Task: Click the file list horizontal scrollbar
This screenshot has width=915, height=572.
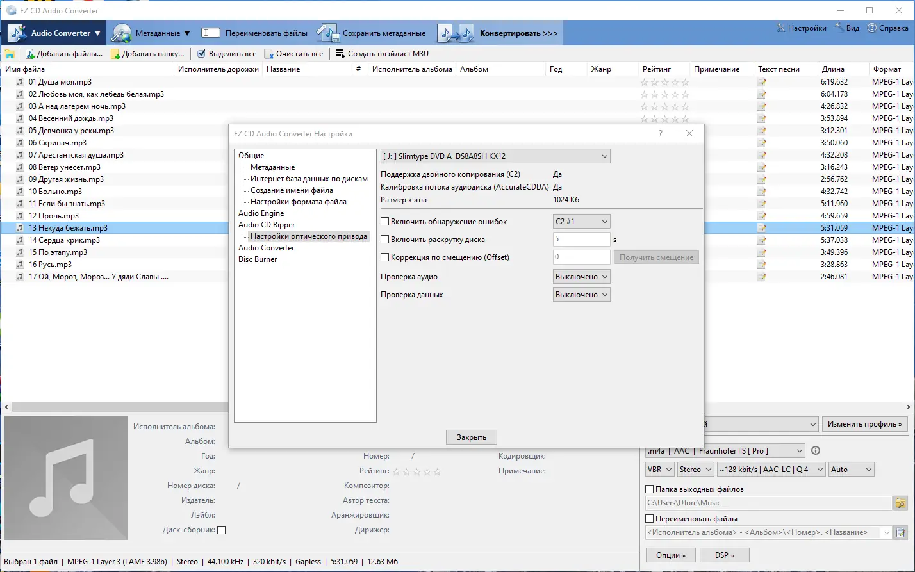Action: point(458,407)
